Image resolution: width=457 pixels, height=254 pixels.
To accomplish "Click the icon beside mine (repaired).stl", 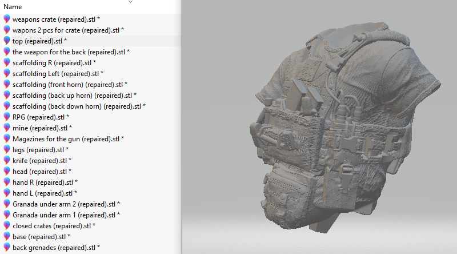I will (x=7, y=128).
